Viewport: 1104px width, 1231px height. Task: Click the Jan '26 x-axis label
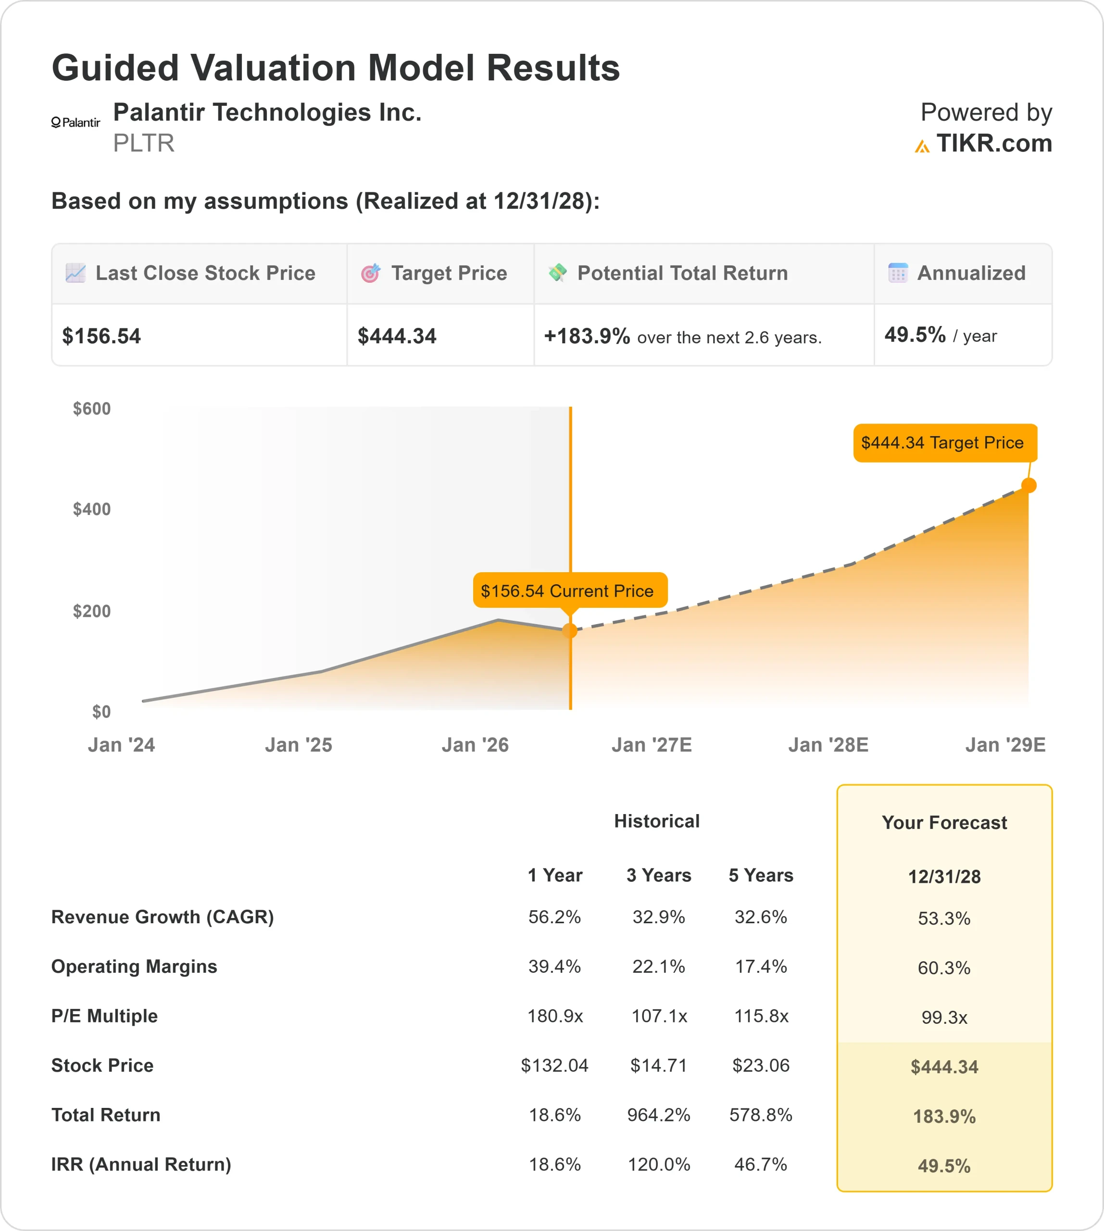(x=475, y=745)
